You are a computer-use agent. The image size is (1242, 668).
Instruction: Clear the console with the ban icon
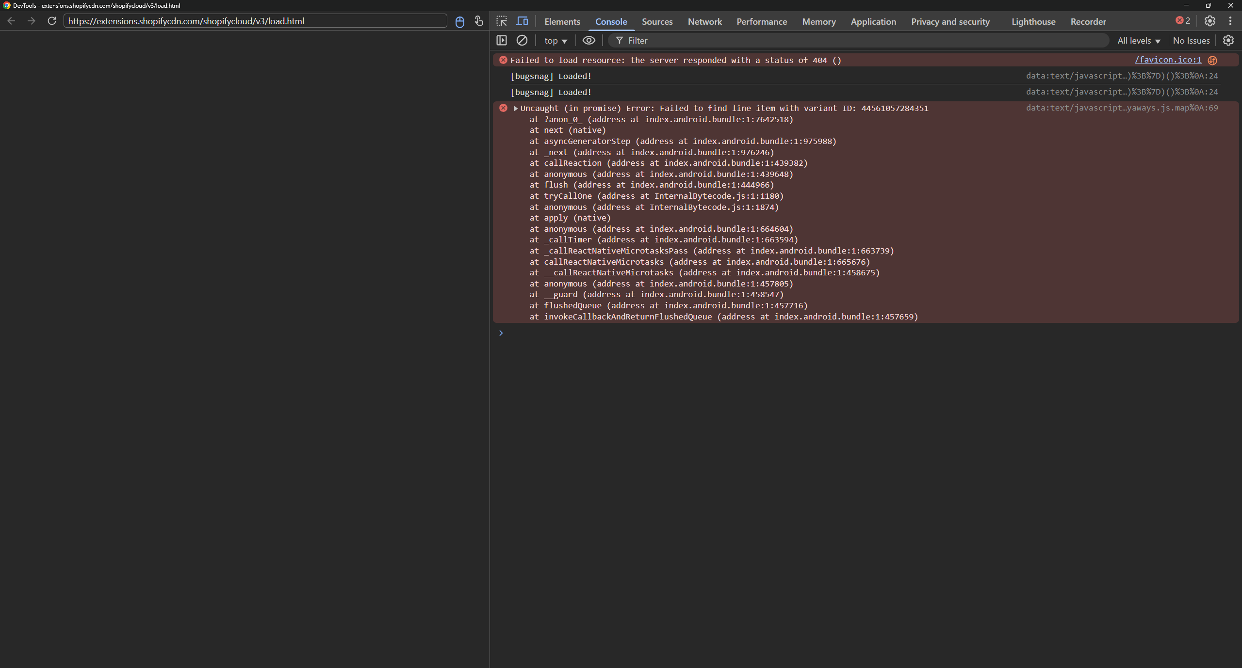(x=522, y=41)
